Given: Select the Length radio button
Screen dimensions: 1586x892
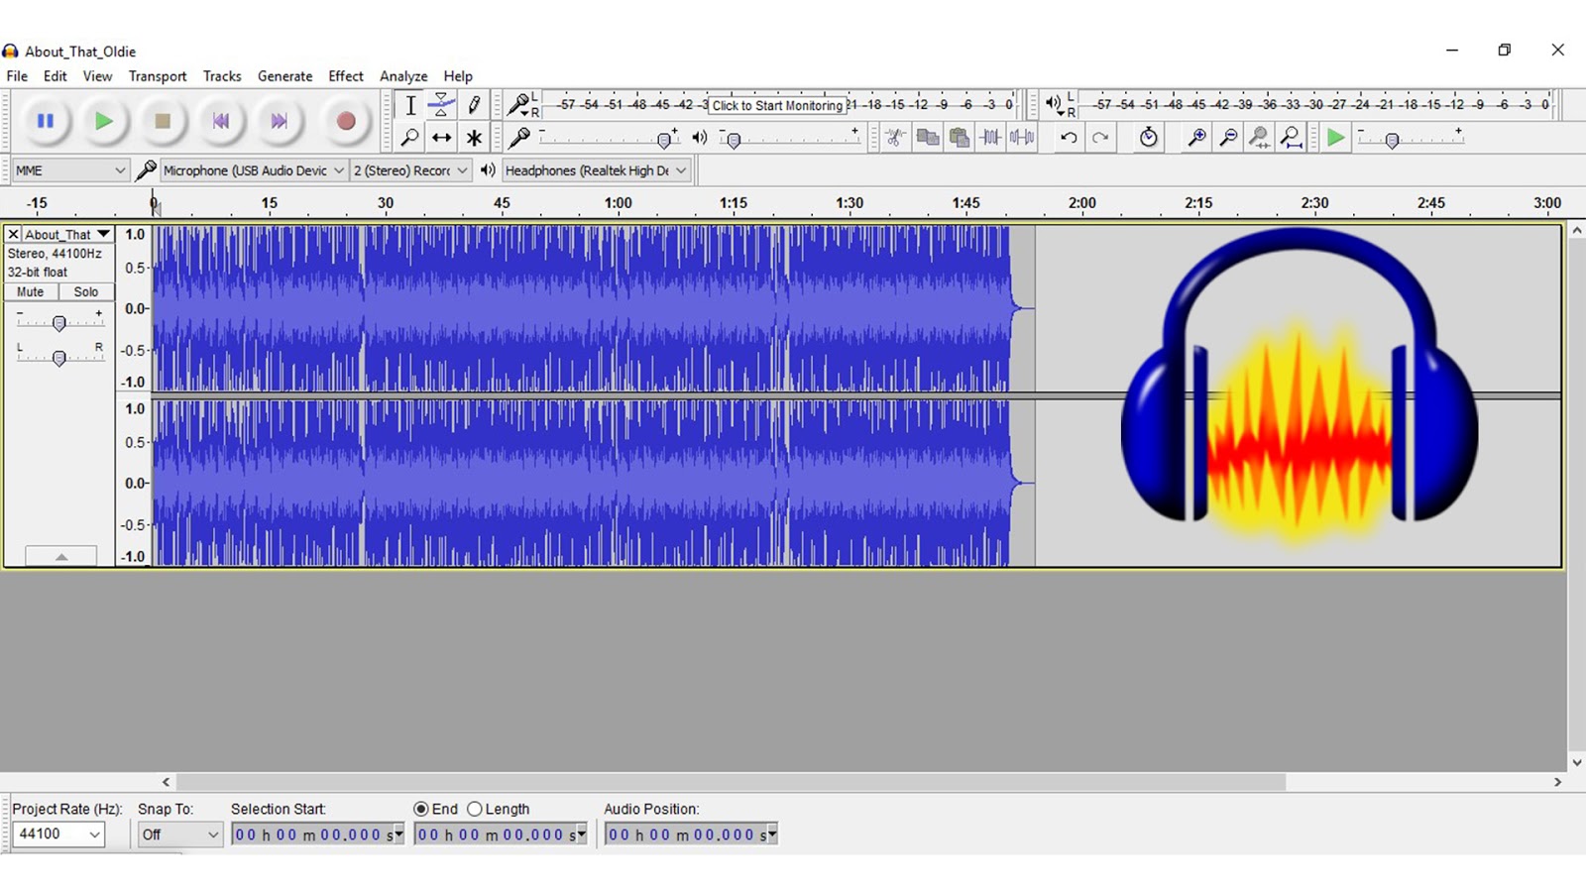Looking at the screenshot, I should 475,809.
